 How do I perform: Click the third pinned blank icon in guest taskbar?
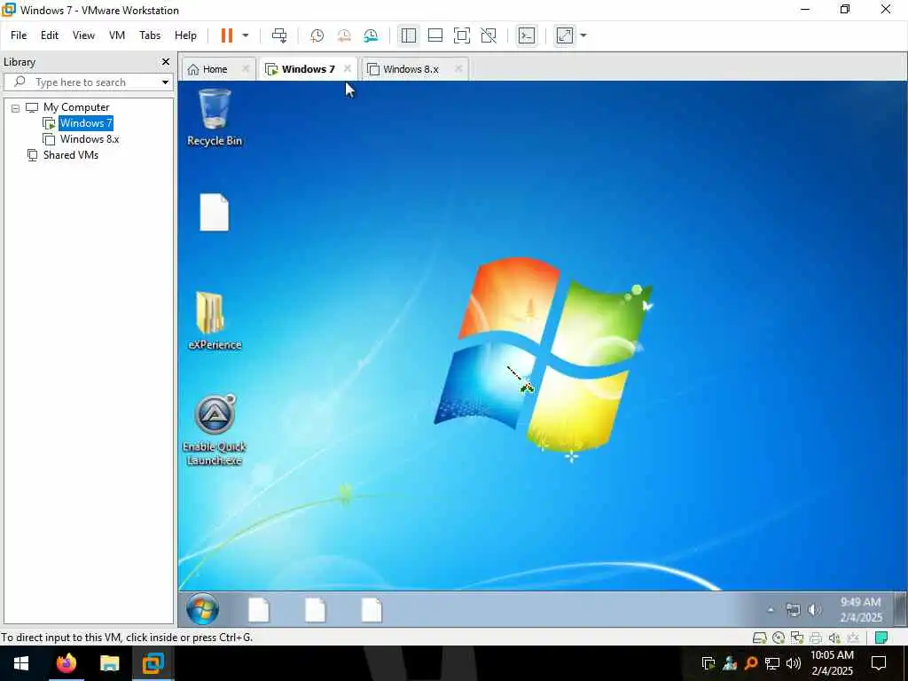click(x=372, y=610)
